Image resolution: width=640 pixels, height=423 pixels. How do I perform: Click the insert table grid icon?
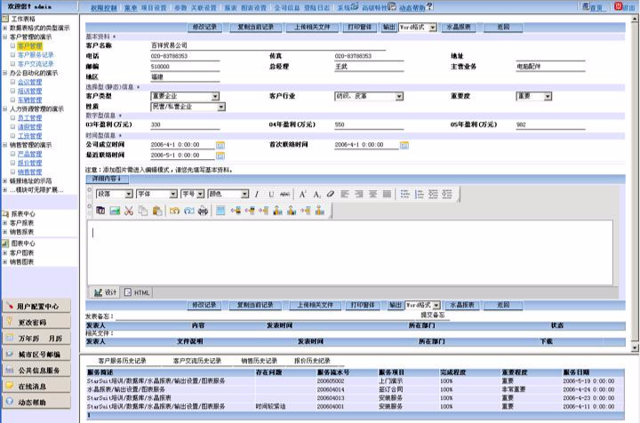click(220, 211)
